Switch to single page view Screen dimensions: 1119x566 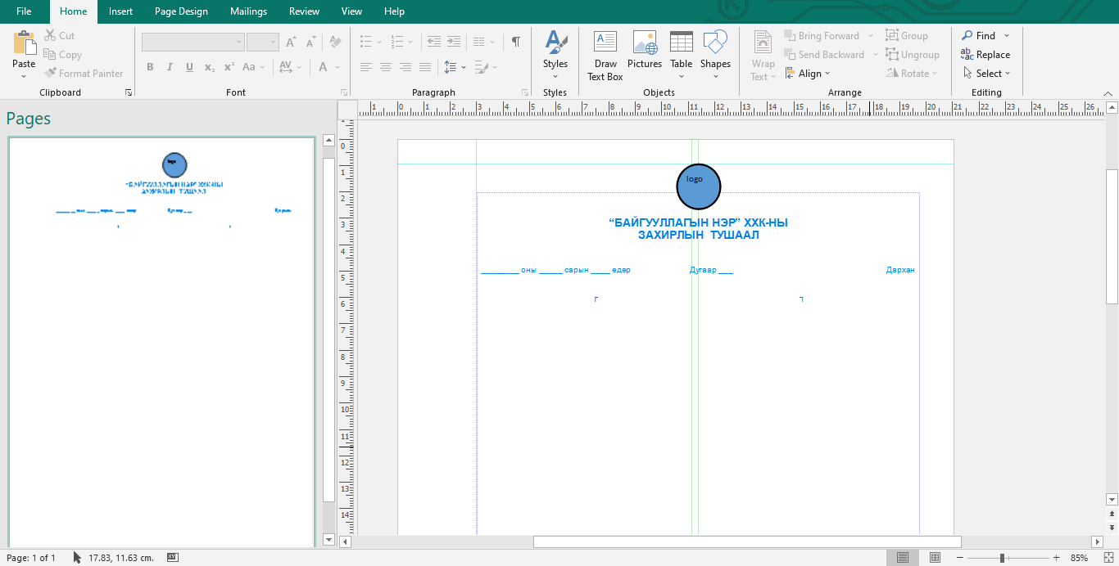click(903, 558)
